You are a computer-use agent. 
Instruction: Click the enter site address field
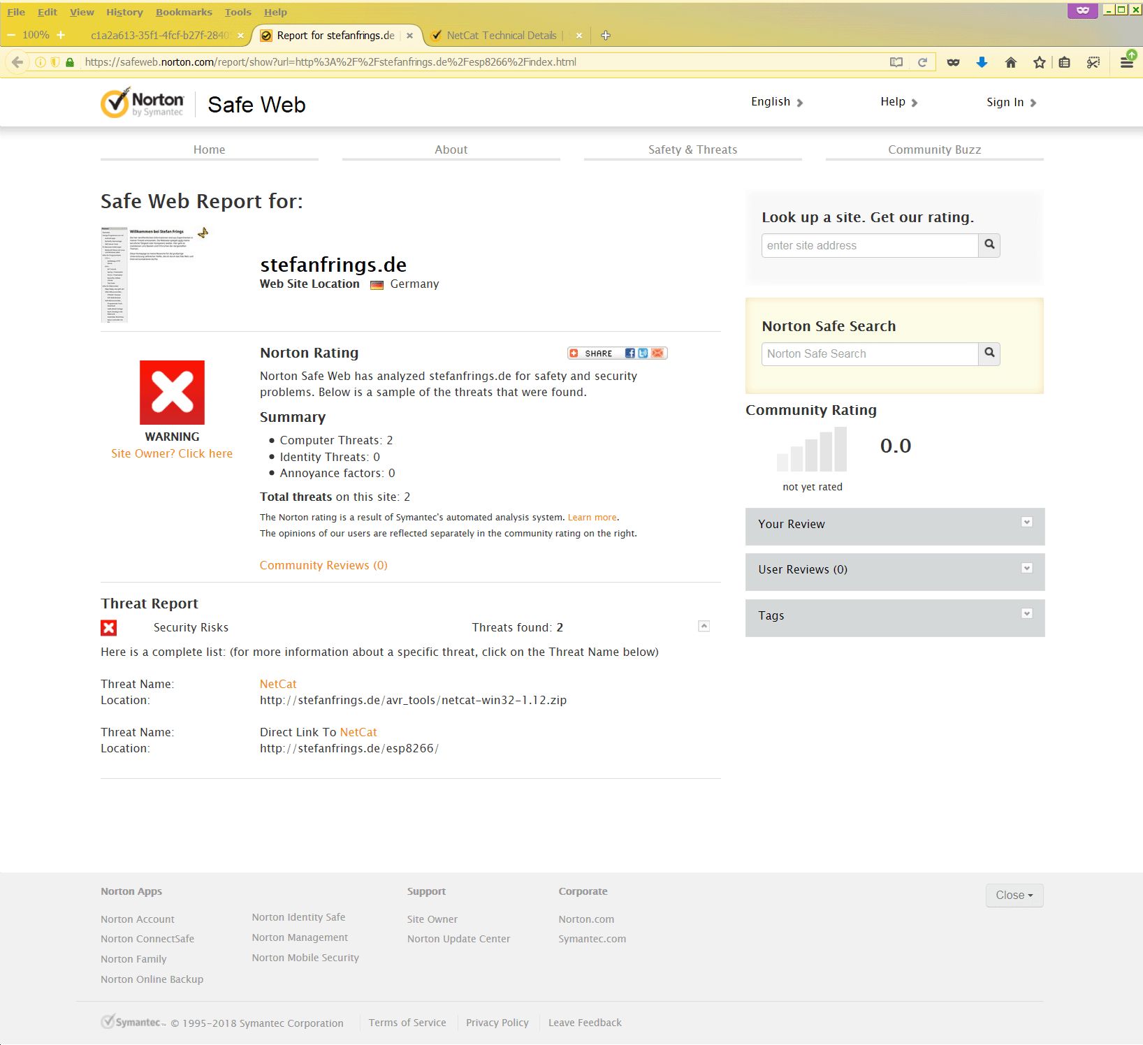(x=870, y=245)
